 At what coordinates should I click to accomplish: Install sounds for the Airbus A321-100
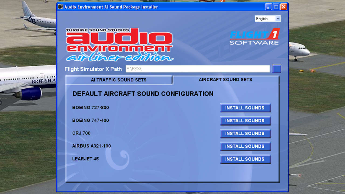click(x=245, y=146)
